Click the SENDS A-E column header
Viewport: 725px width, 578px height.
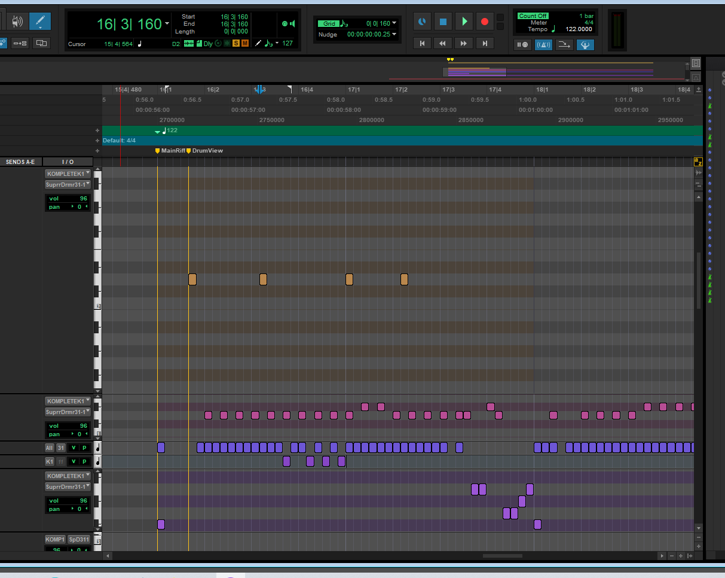click(x=20, y=162)
